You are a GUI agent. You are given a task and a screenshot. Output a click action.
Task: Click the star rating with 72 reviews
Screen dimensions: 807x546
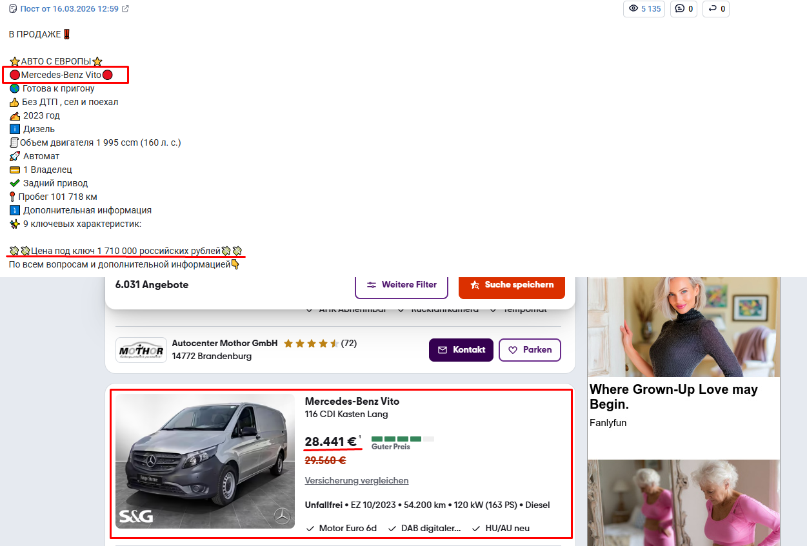320,344
